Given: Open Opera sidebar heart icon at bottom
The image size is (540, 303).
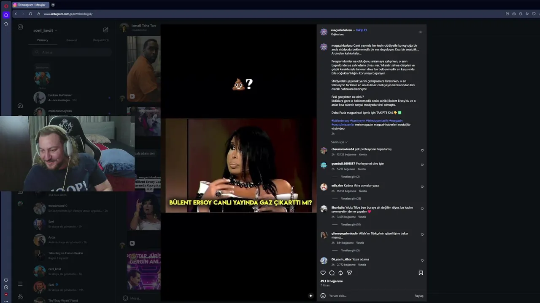Looking at the screenshot, I should 6,280.
